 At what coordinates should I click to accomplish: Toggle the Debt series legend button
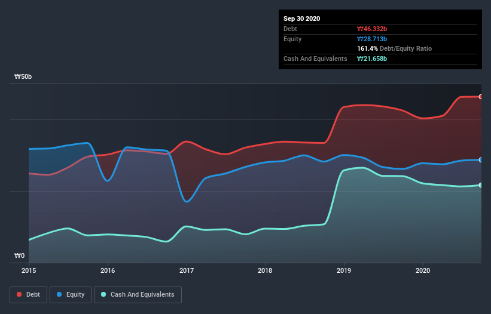pos(28,295)
